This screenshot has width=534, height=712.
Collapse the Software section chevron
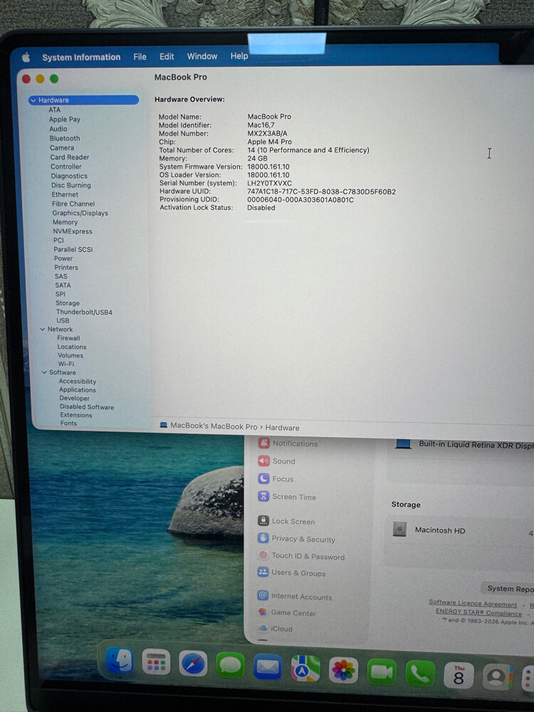click(44, 372)
